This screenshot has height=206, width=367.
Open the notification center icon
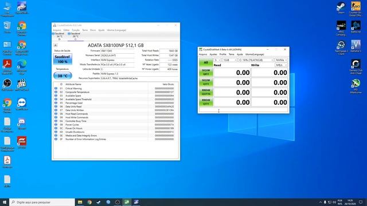pos(361,202)
